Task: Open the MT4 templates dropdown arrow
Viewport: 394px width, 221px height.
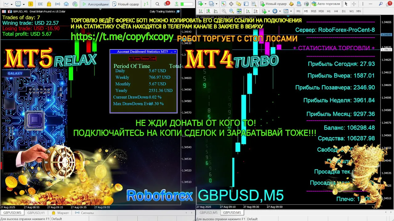Action: [291, 11]
